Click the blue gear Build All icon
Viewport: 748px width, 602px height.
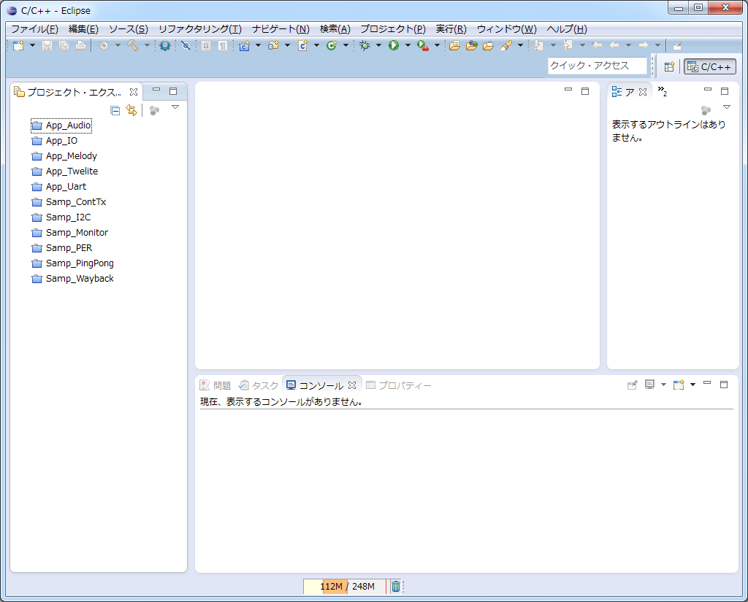point(165,46)
